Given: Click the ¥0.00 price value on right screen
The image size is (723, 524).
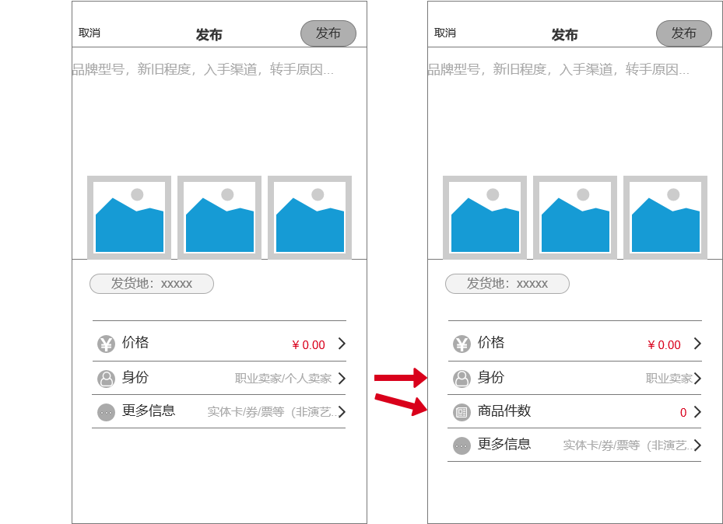Looking at the screenshot, I should coord(663,343).
